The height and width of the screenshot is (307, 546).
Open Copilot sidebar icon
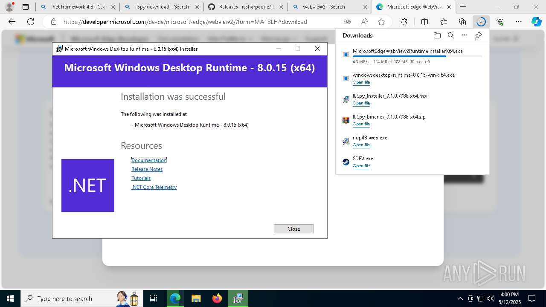point(537,22)
